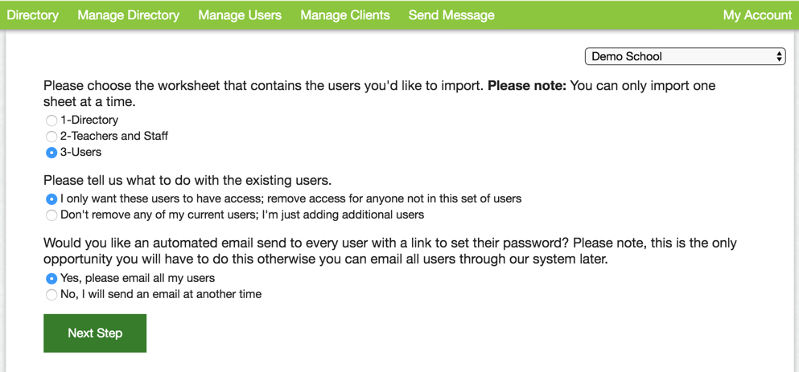
Task: Click the bold "Please note:" text
Action: 526,86
